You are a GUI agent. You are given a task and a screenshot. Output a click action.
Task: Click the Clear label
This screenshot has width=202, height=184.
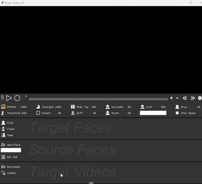coord(11,129)
